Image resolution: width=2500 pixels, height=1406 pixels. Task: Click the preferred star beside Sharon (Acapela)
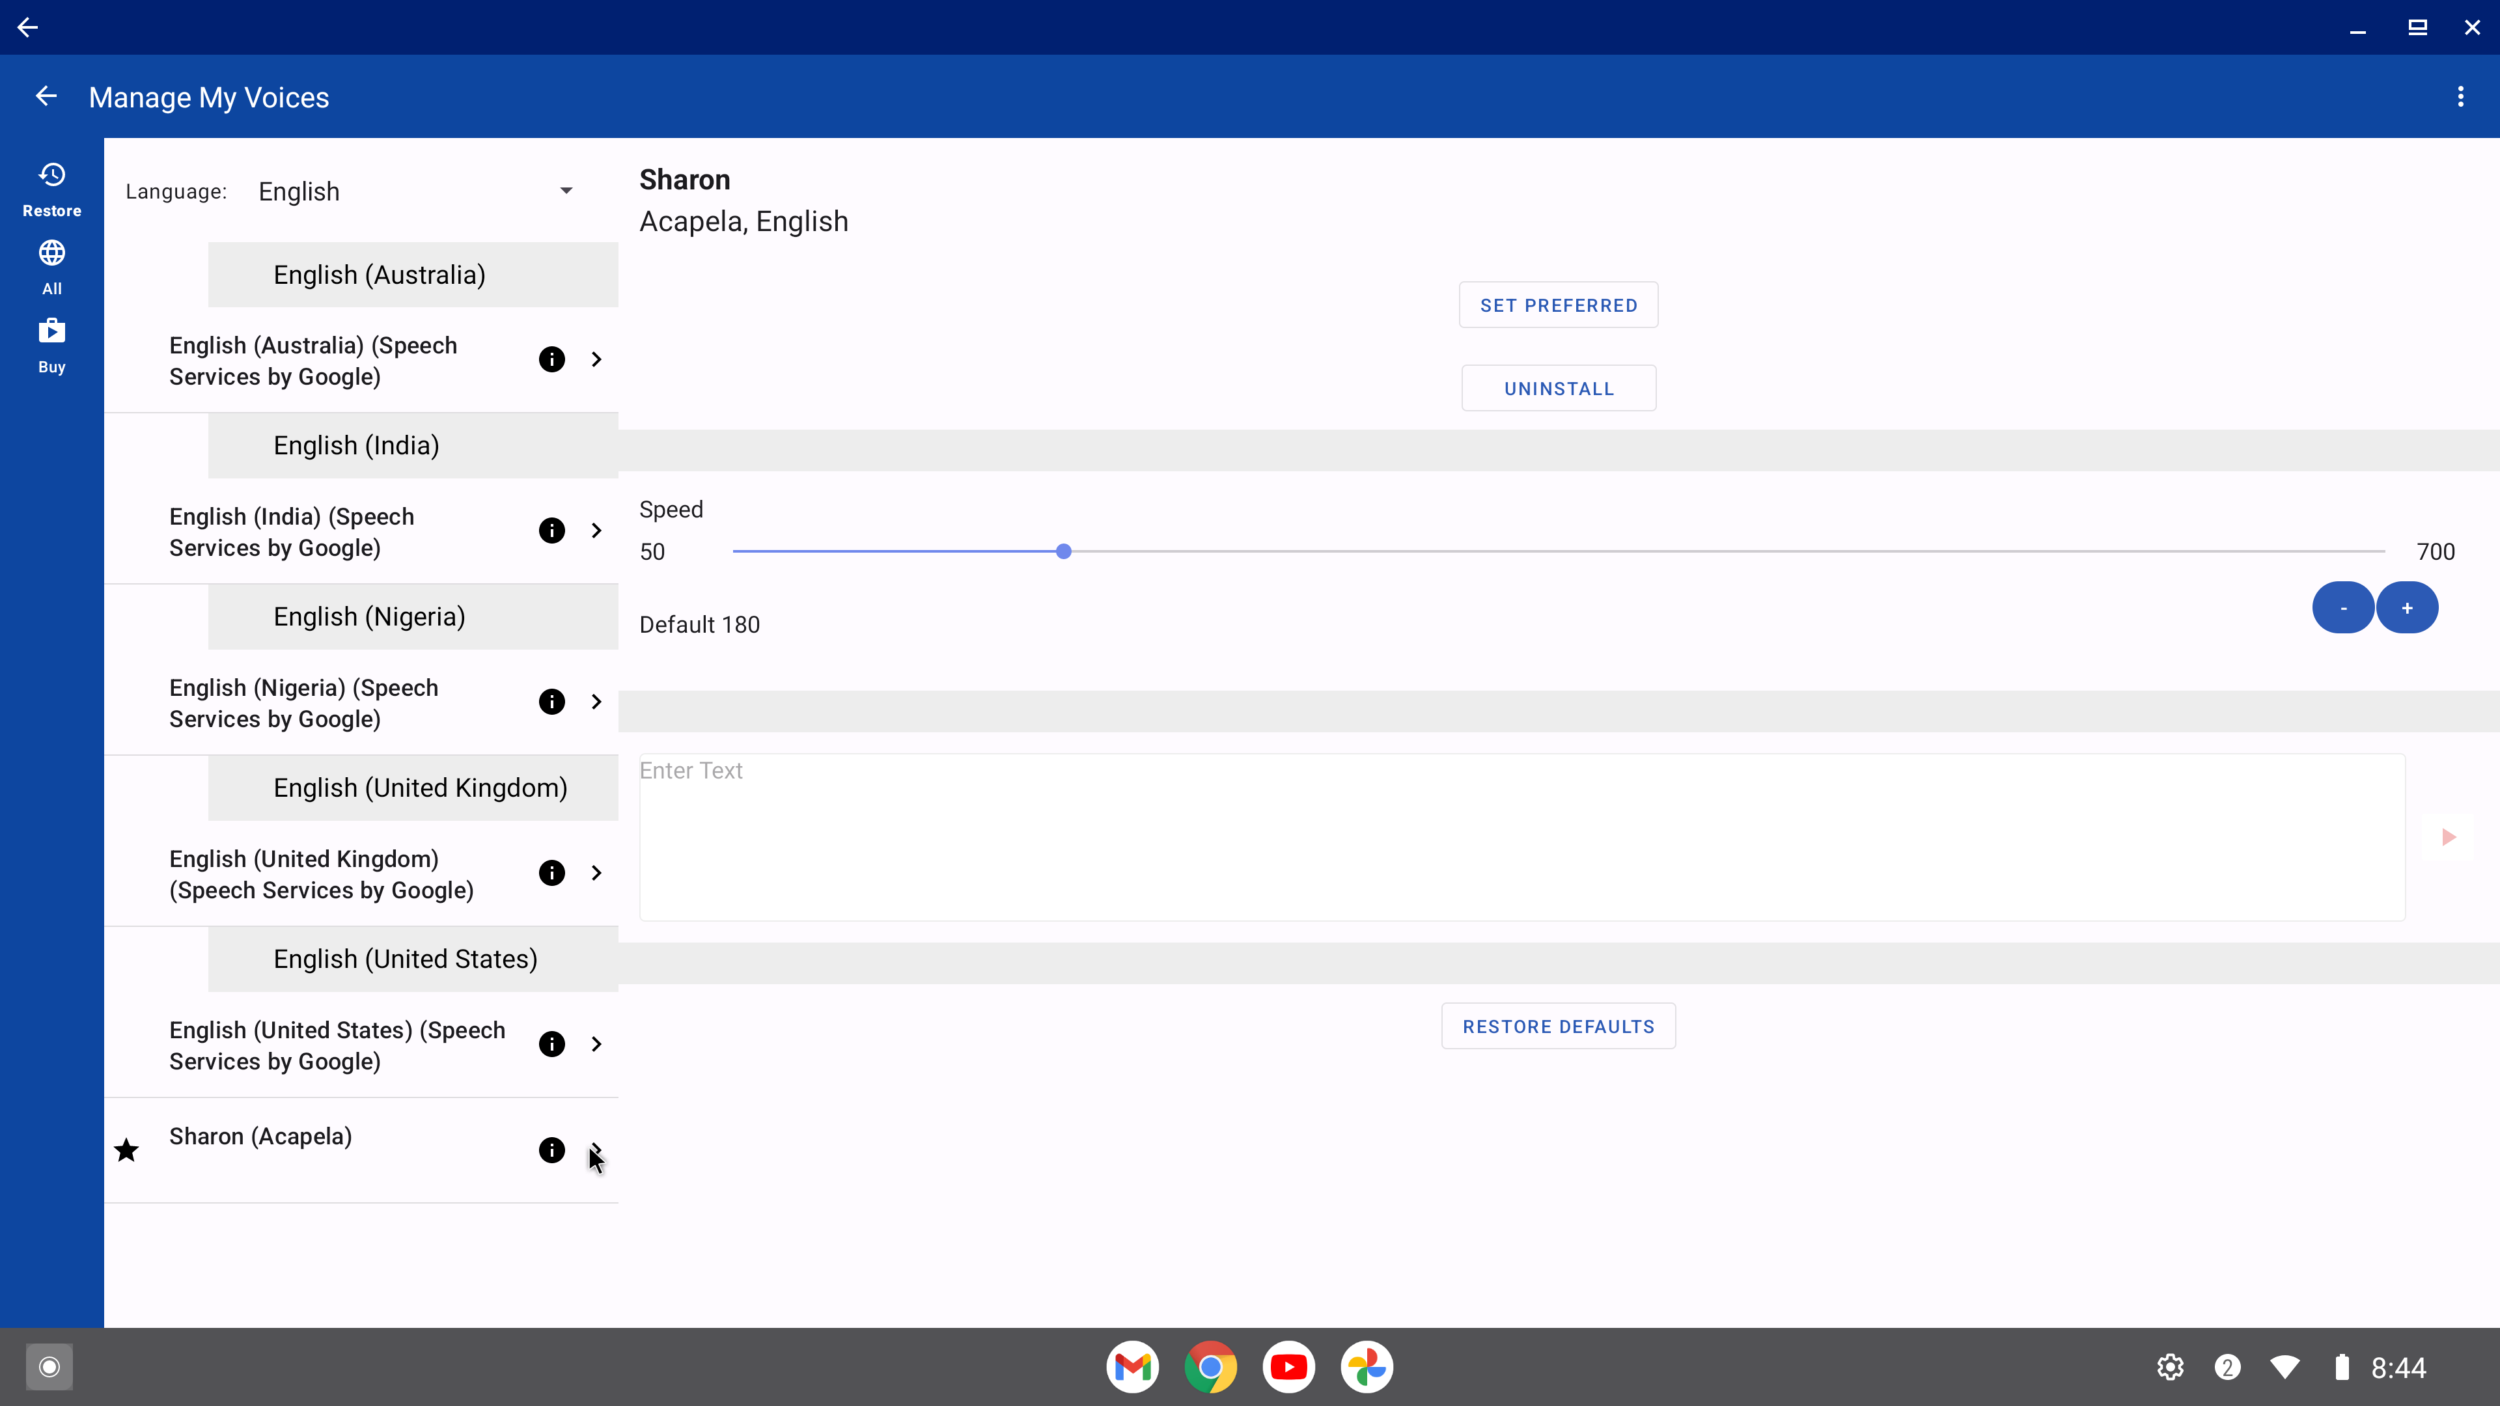tap(126, 1151)
